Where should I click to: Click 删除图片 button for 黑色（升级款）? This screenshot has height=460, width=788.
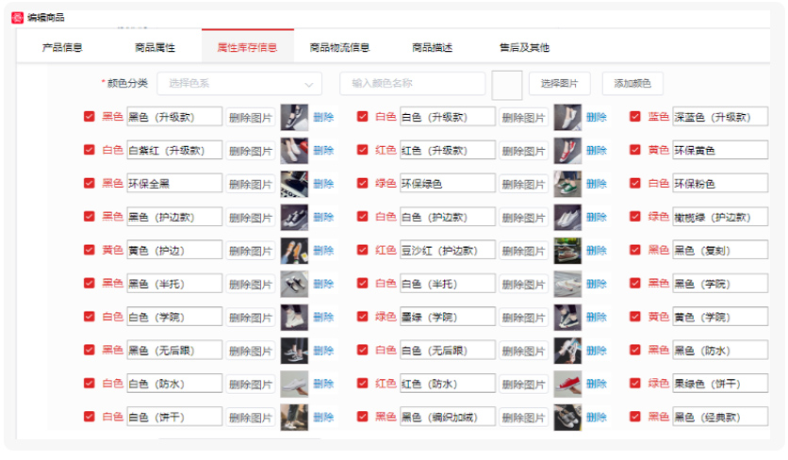point(251,118)
